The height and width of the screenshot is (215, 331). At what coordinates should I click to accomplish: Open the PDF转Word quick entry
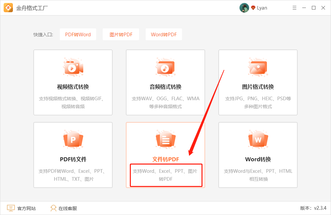78,34
